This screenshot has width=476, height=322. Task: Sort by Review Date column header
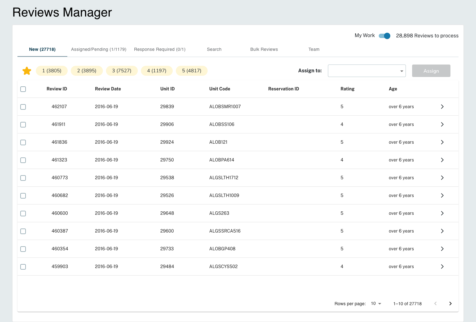[108, 89]
